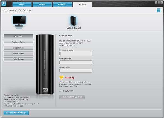
Task: Close the SmartWare window
Action: point(162,2)
